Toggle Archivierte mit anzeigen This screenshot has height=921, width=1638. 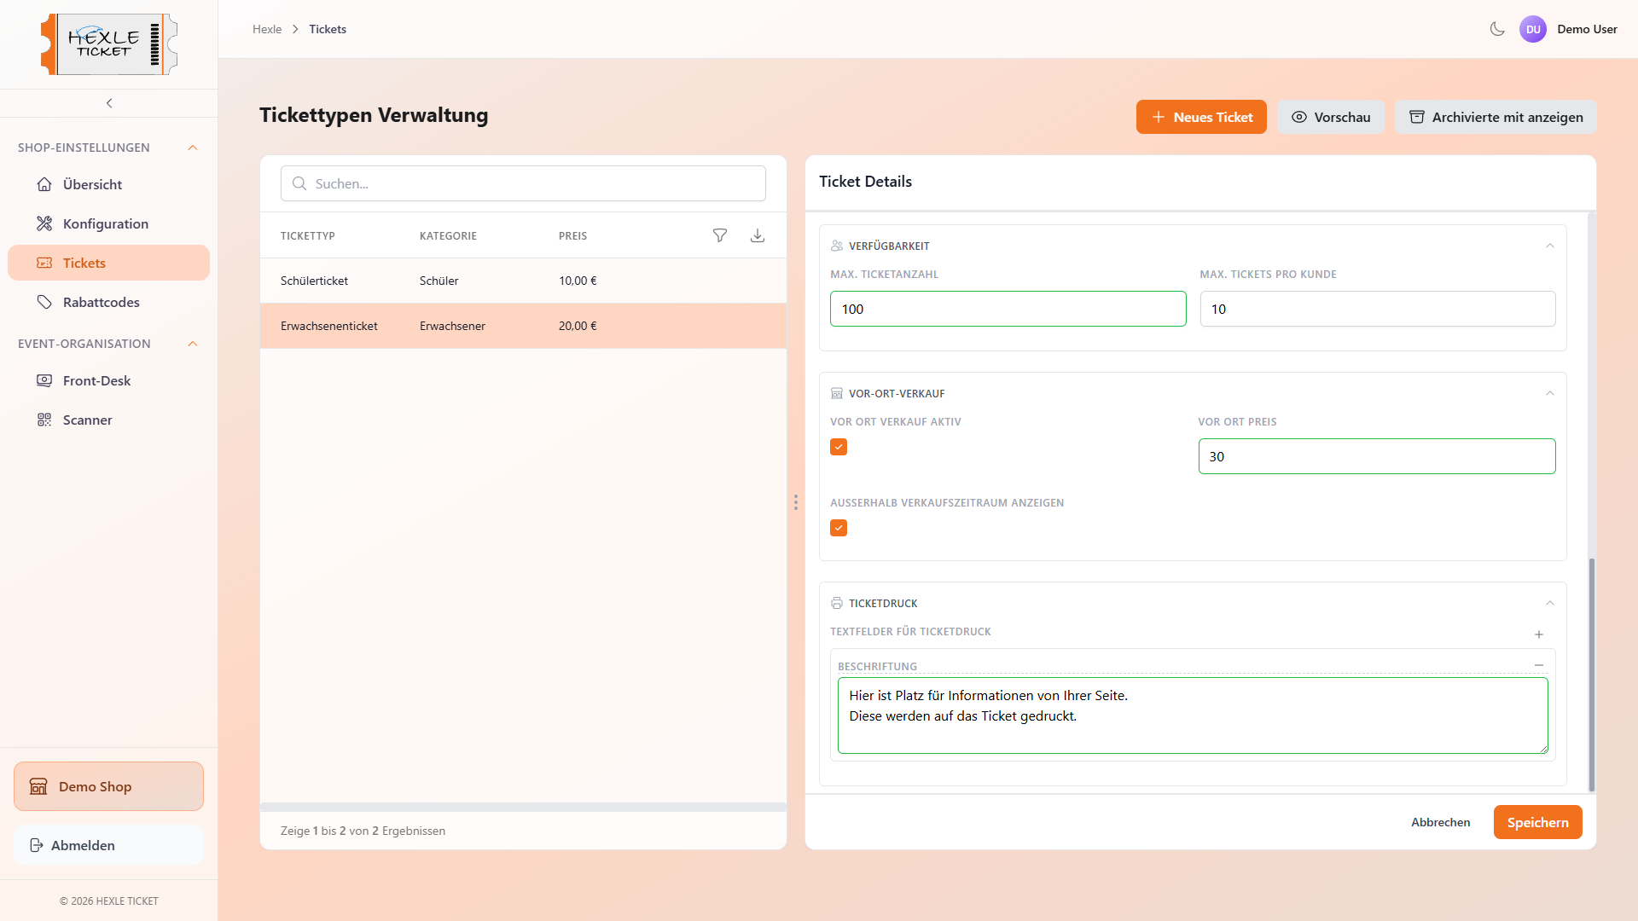click(1496, 117)
